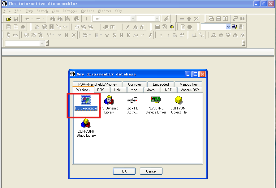Switch to the PDAs/Handhelds/Phones tab
276x188 pixels.
tap(97, 84)
